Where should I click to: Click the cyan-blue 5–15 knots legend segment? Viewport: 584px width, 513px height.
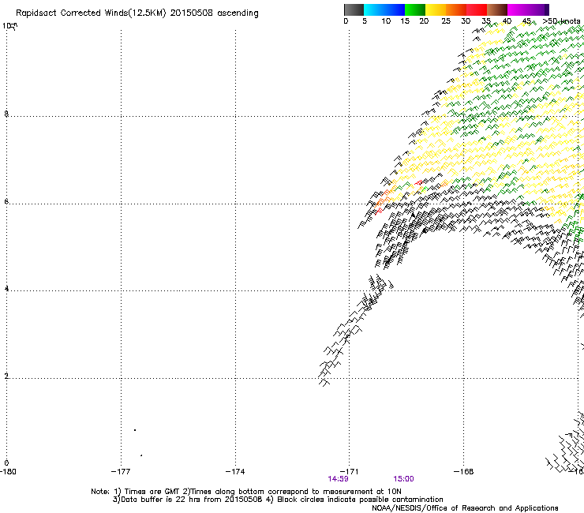[384, 9]
